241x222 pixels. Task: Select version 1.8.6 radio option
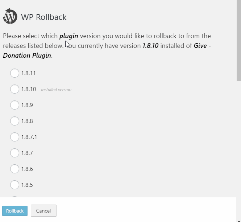[14, 169]
